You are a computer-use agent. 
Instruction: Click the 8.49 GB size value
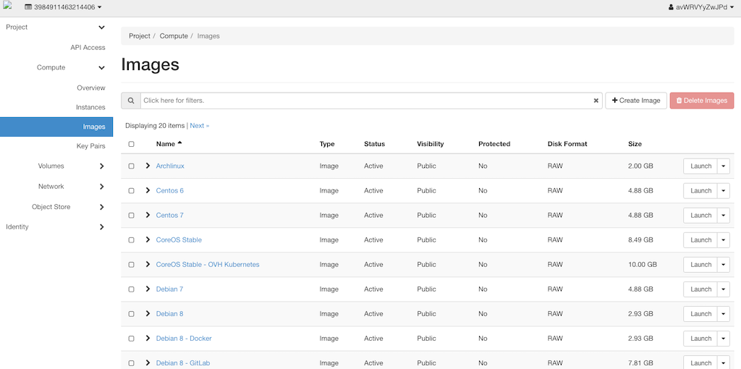[x=640, y=240]
